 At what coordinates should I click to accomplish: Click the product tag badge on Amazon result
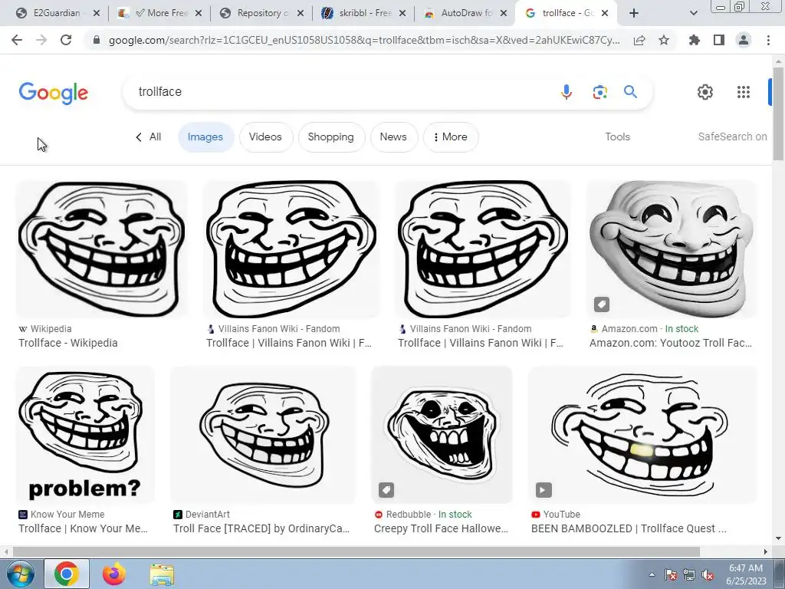pyautogui.click(x=602, y=304)
